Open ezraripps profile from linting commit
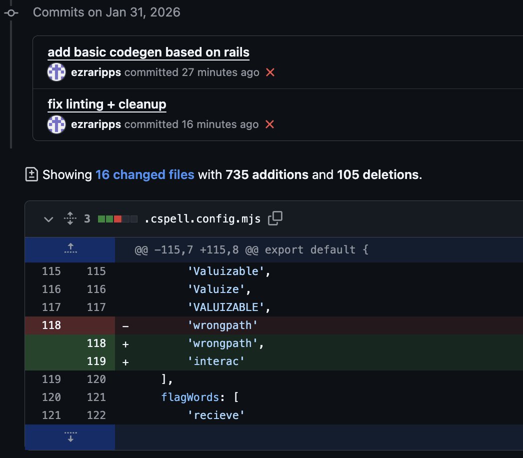This screenshot has width=523, height=458. [96, 124]
